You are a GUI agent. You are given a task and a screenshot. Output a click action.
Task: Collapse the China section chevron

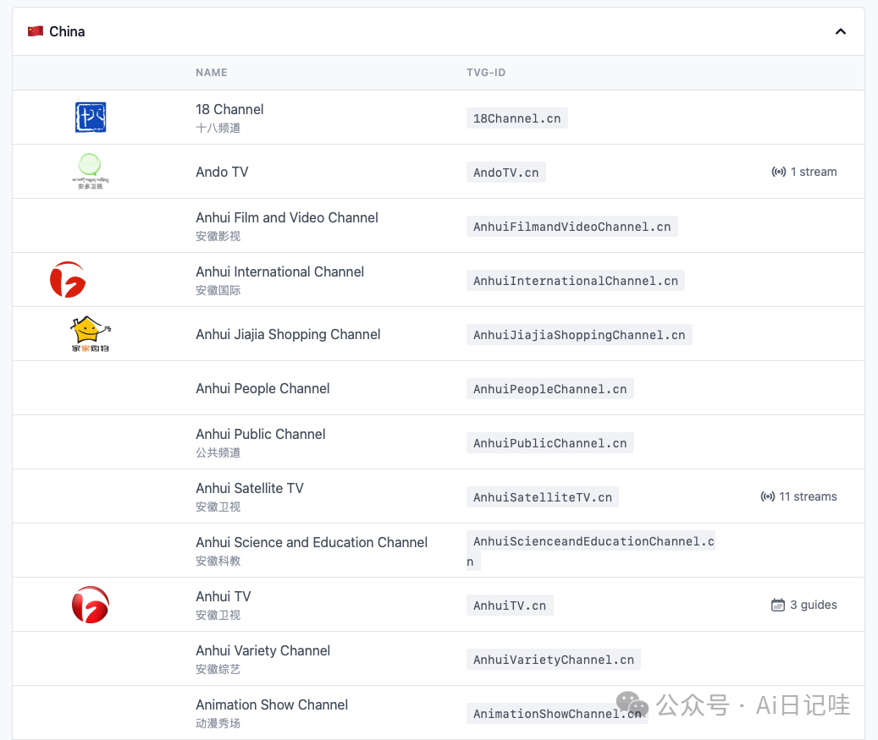click(x=841, y=31)
